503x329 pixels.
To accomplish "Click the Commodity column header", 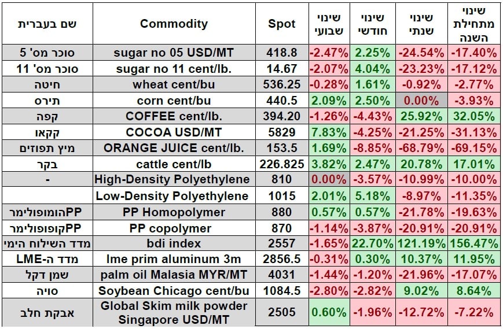I will point(174,24).
